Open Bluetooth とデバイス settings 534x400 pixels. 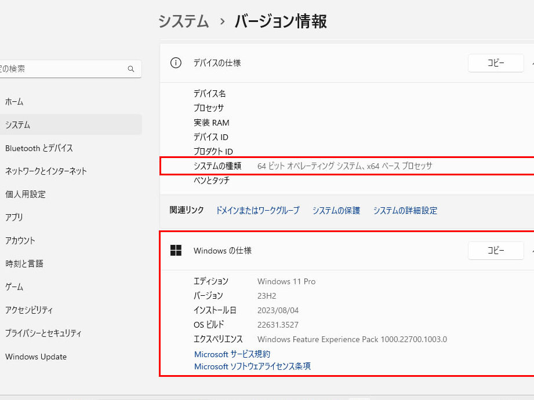[39, 148]
